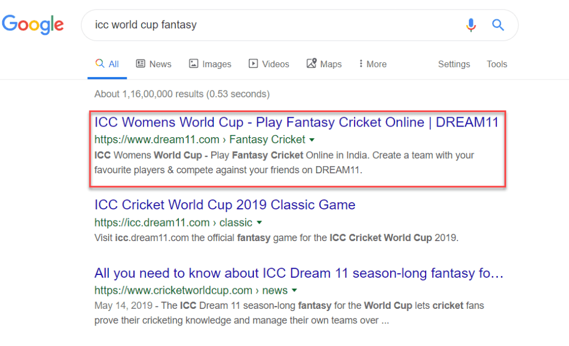Expand dropdown arrow beside cricketworldcup news URL
This screenshot has height=346, width=569.
pos(295,290)
